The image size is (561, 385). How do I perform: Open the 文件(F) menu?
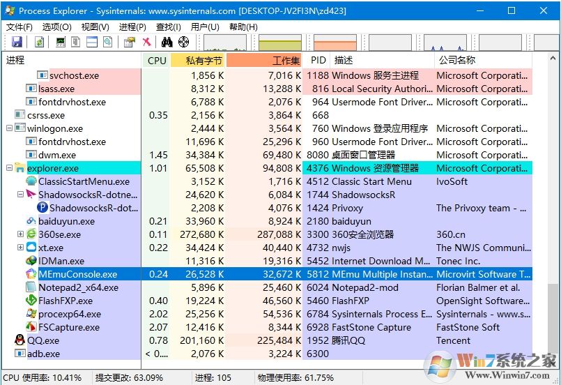coord(20,27)
